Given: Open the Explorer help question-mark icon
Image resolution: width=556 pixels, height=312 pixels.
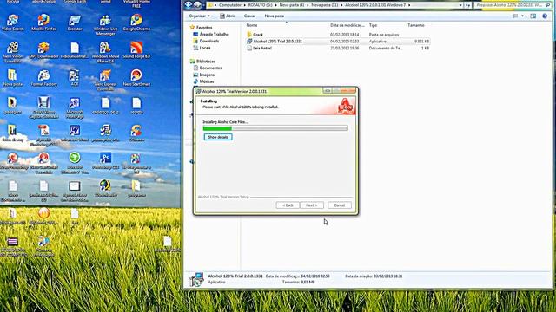Looking at the screenshot, I should coord(545,16).
